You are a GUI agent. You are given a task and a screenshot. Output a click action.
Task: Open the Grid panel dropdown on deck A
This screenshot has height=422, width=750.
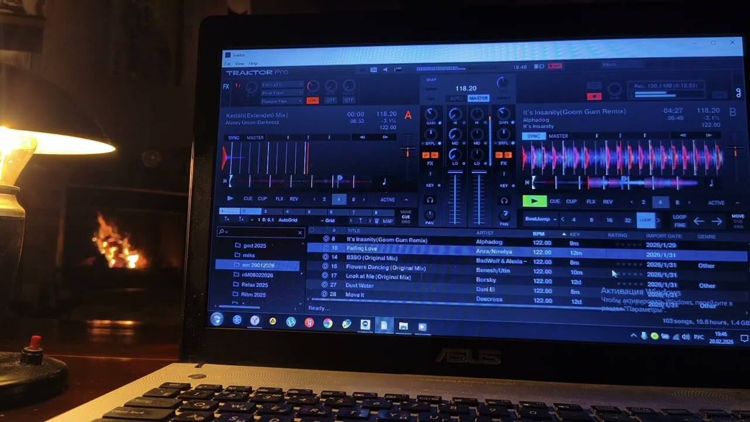point(329,220)
